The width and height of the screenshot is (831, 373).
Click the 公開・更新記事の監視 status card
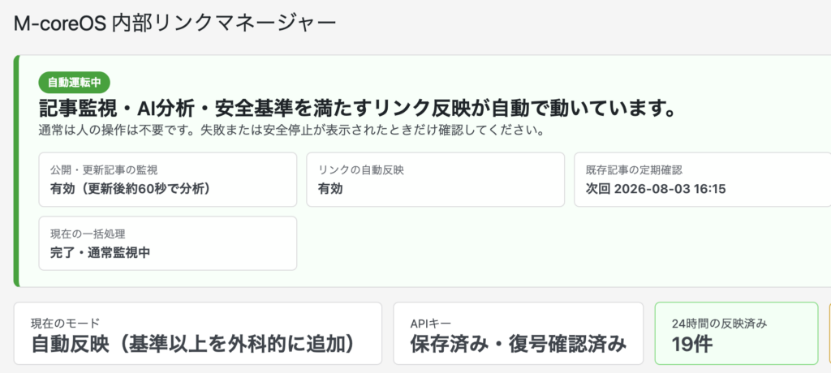tap(167, 180)
